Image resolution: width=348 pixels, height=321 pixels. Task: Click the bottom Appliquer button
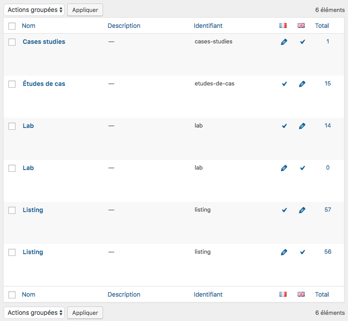coord(85,313)
